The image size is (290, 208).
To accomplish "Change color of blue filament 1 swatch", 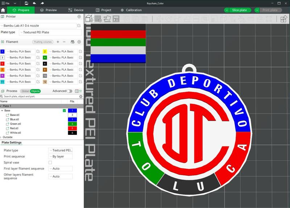I will tap(3, 51).
